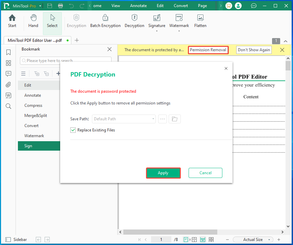The height and width of the screenshot is (245, 293).
Task: Open the Convert menu tab
Action: click(x=181, y=6)
